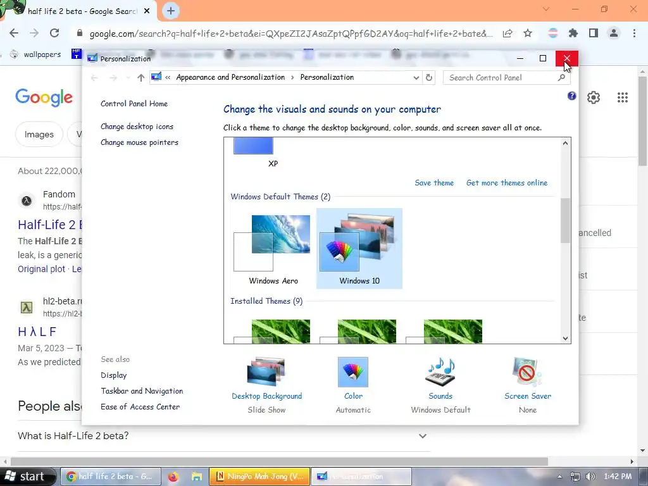The image size is (648, 486).
Task: Open File Explorer from taskbar
Action: (x=197, y=477)
